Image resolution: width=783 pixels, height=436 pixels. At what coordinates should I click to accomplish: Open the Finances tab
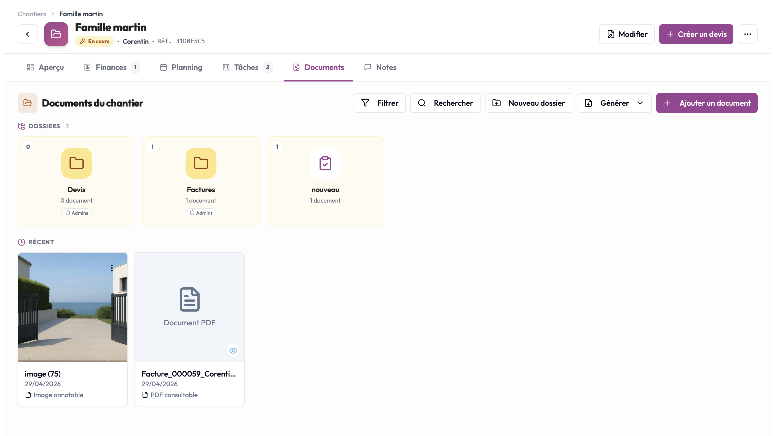112,67
